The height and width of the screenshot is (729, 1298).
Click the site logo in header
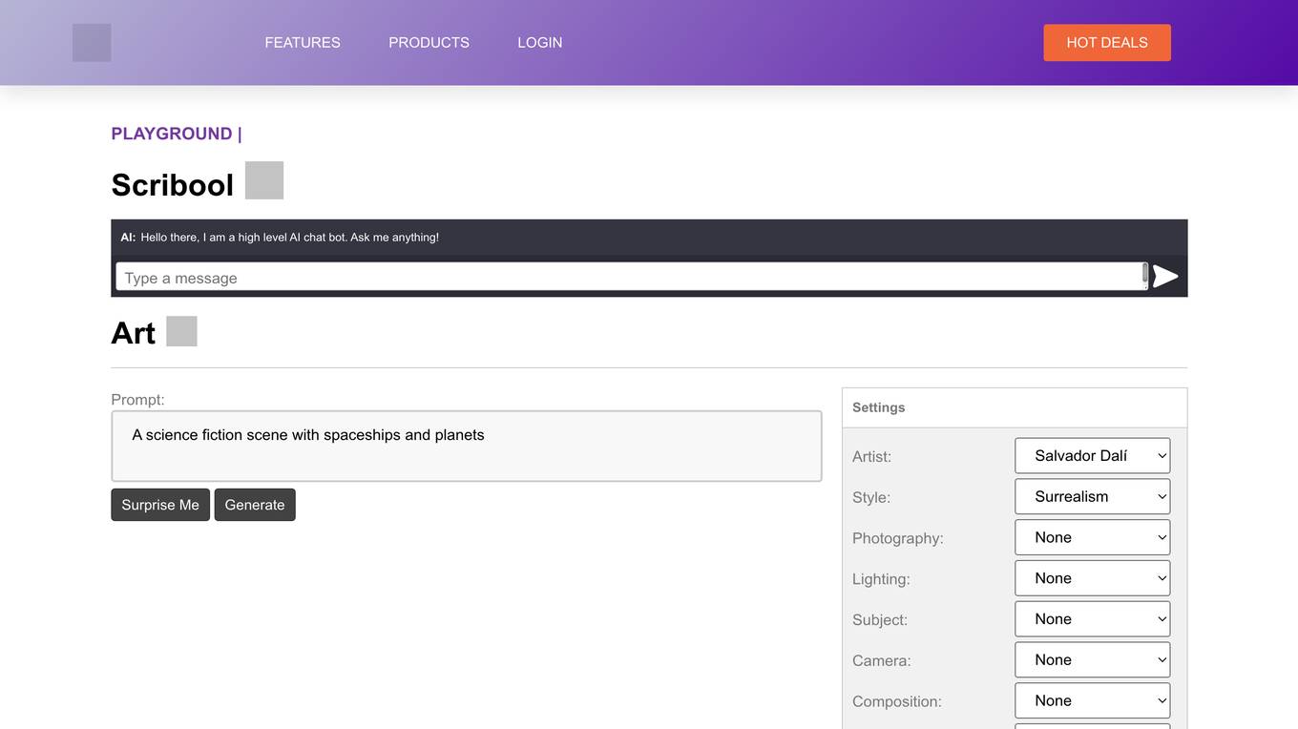pyautogui.click(x=92, y=43)
